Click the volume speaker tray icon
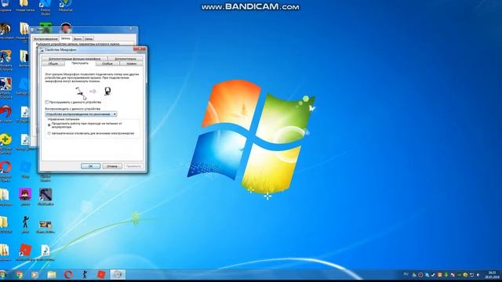Screen dimensions: 502x282 tap(478, 275)
